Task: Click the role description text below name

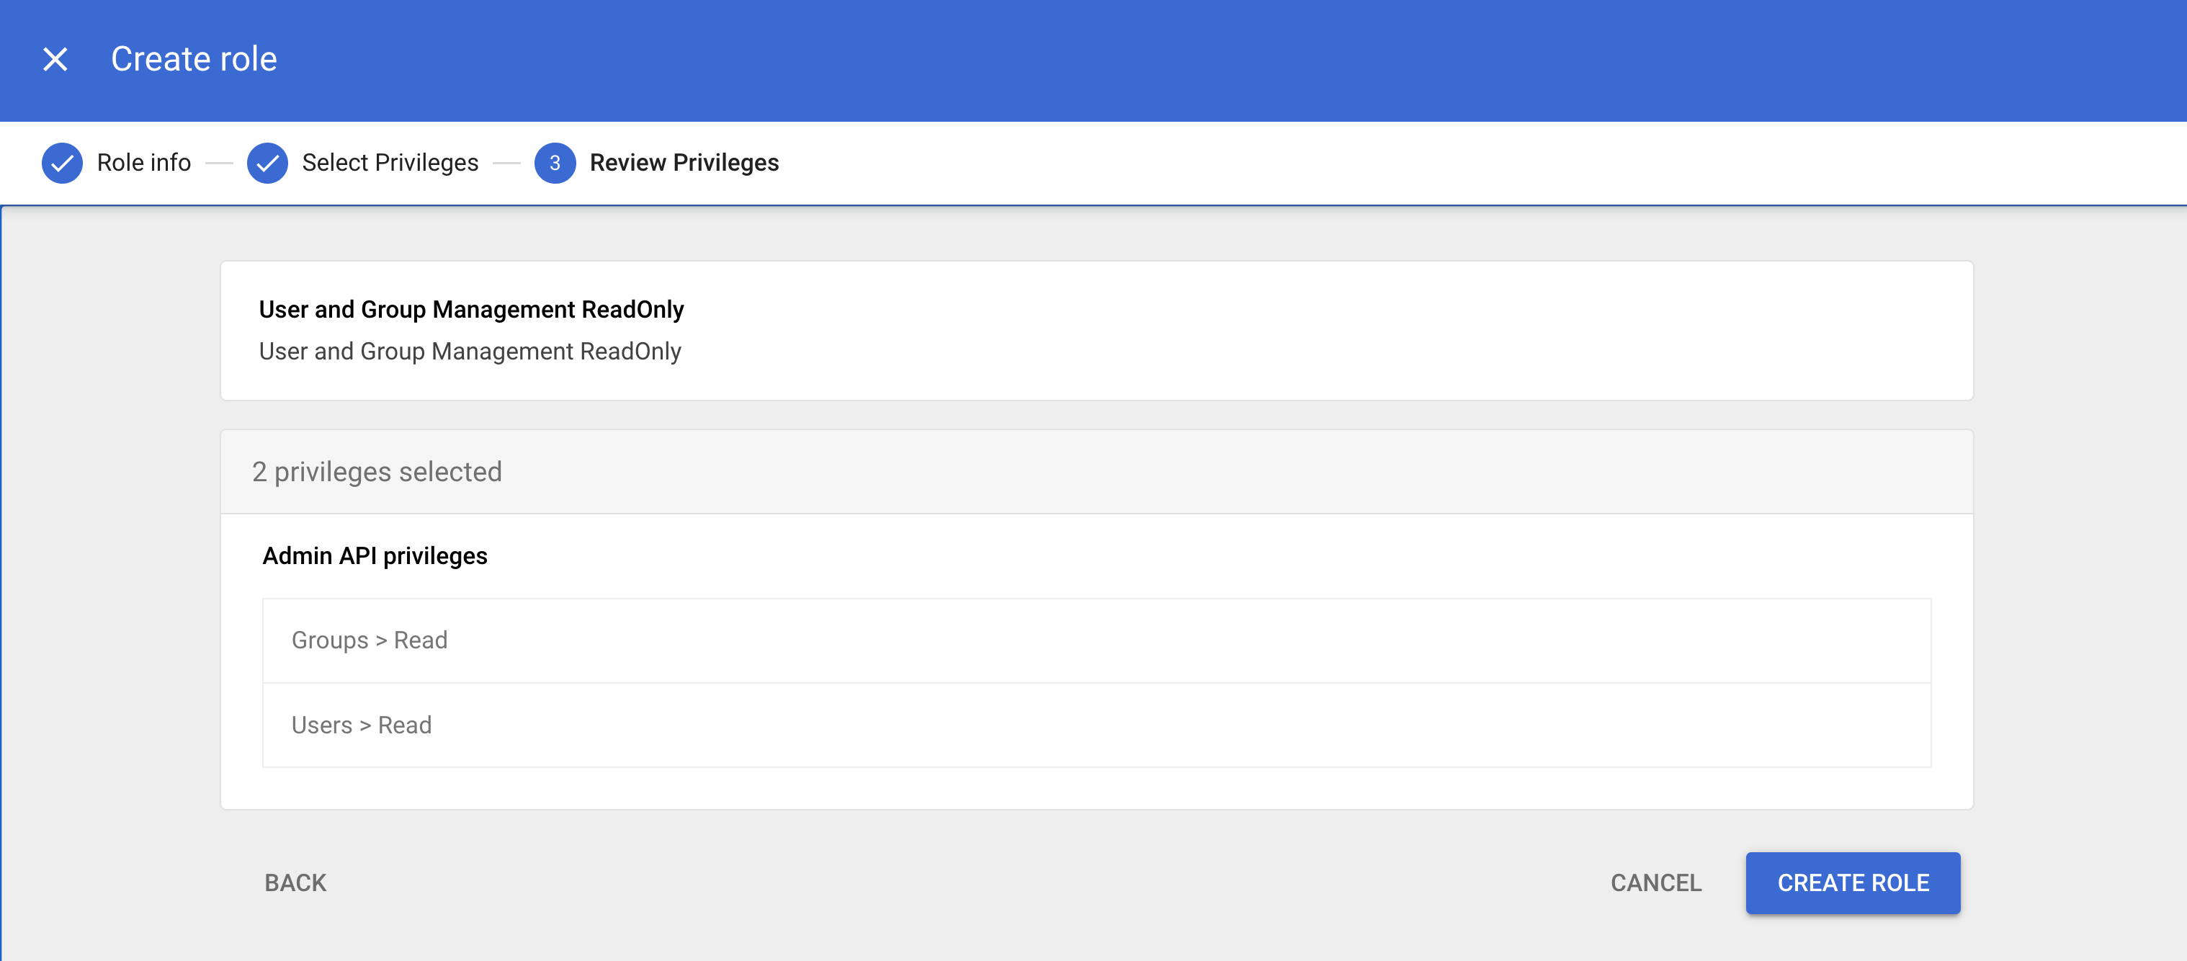Action: (x=470, y=352)
